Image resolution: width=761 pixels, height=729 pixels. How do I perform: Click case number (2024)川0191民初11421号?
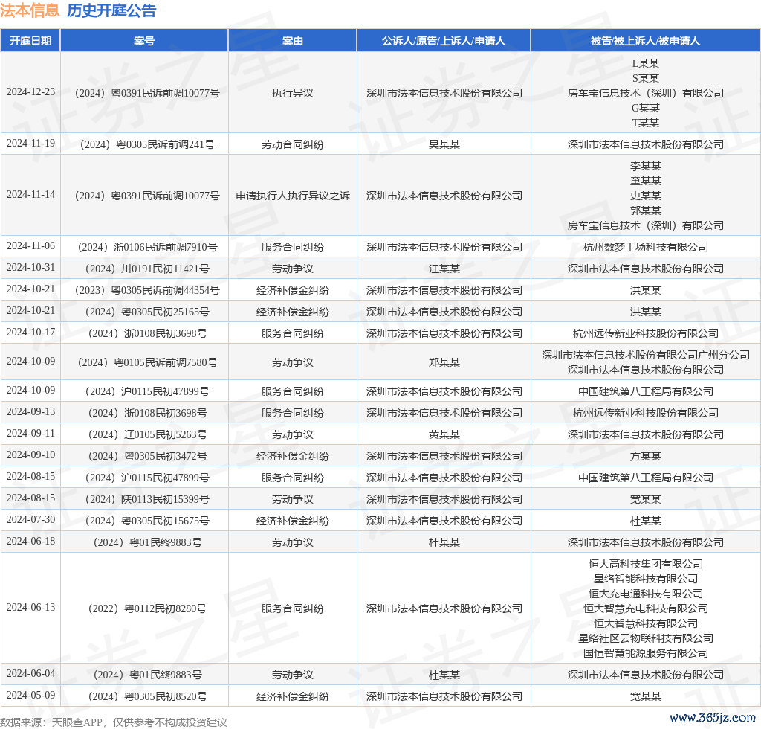coord(147,269)
